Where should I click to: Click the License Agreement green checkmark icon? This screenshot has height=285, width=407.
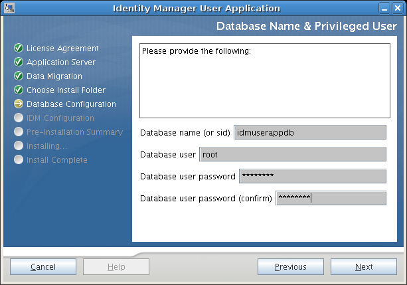(19, 48)
